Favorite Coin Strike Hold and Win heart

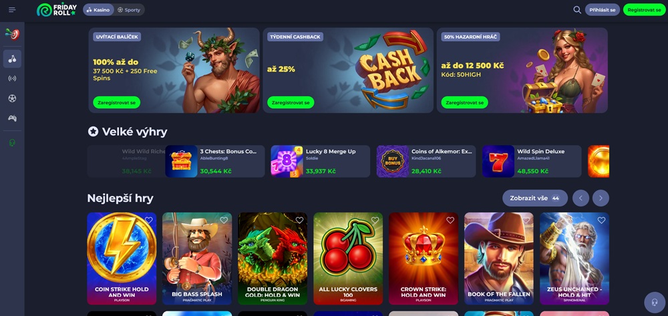[149, 220]
